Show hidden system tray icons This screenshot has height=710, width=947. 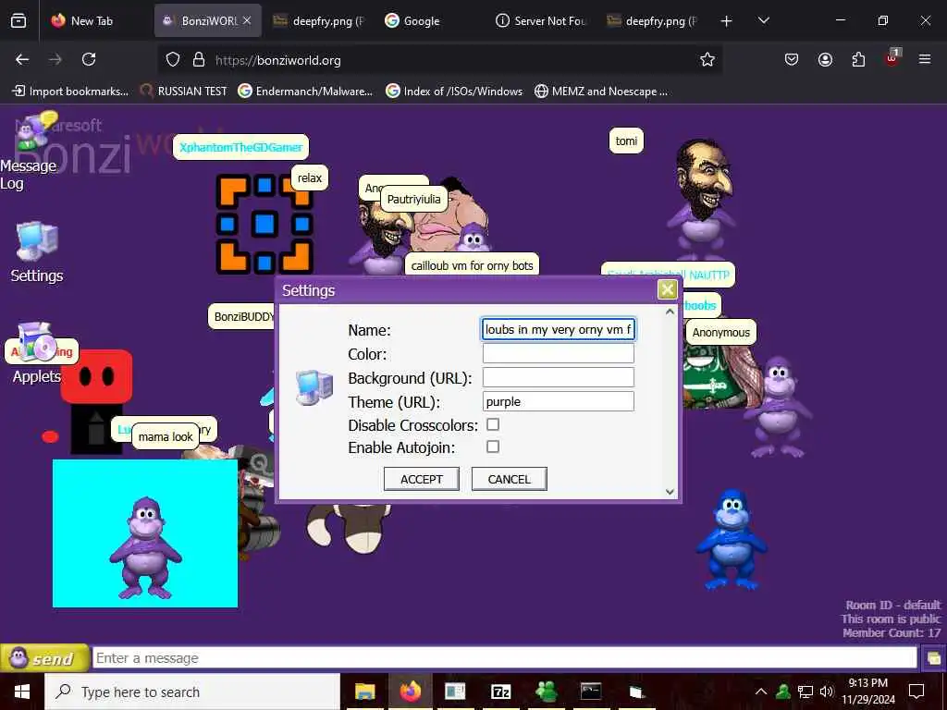(761, 692)
